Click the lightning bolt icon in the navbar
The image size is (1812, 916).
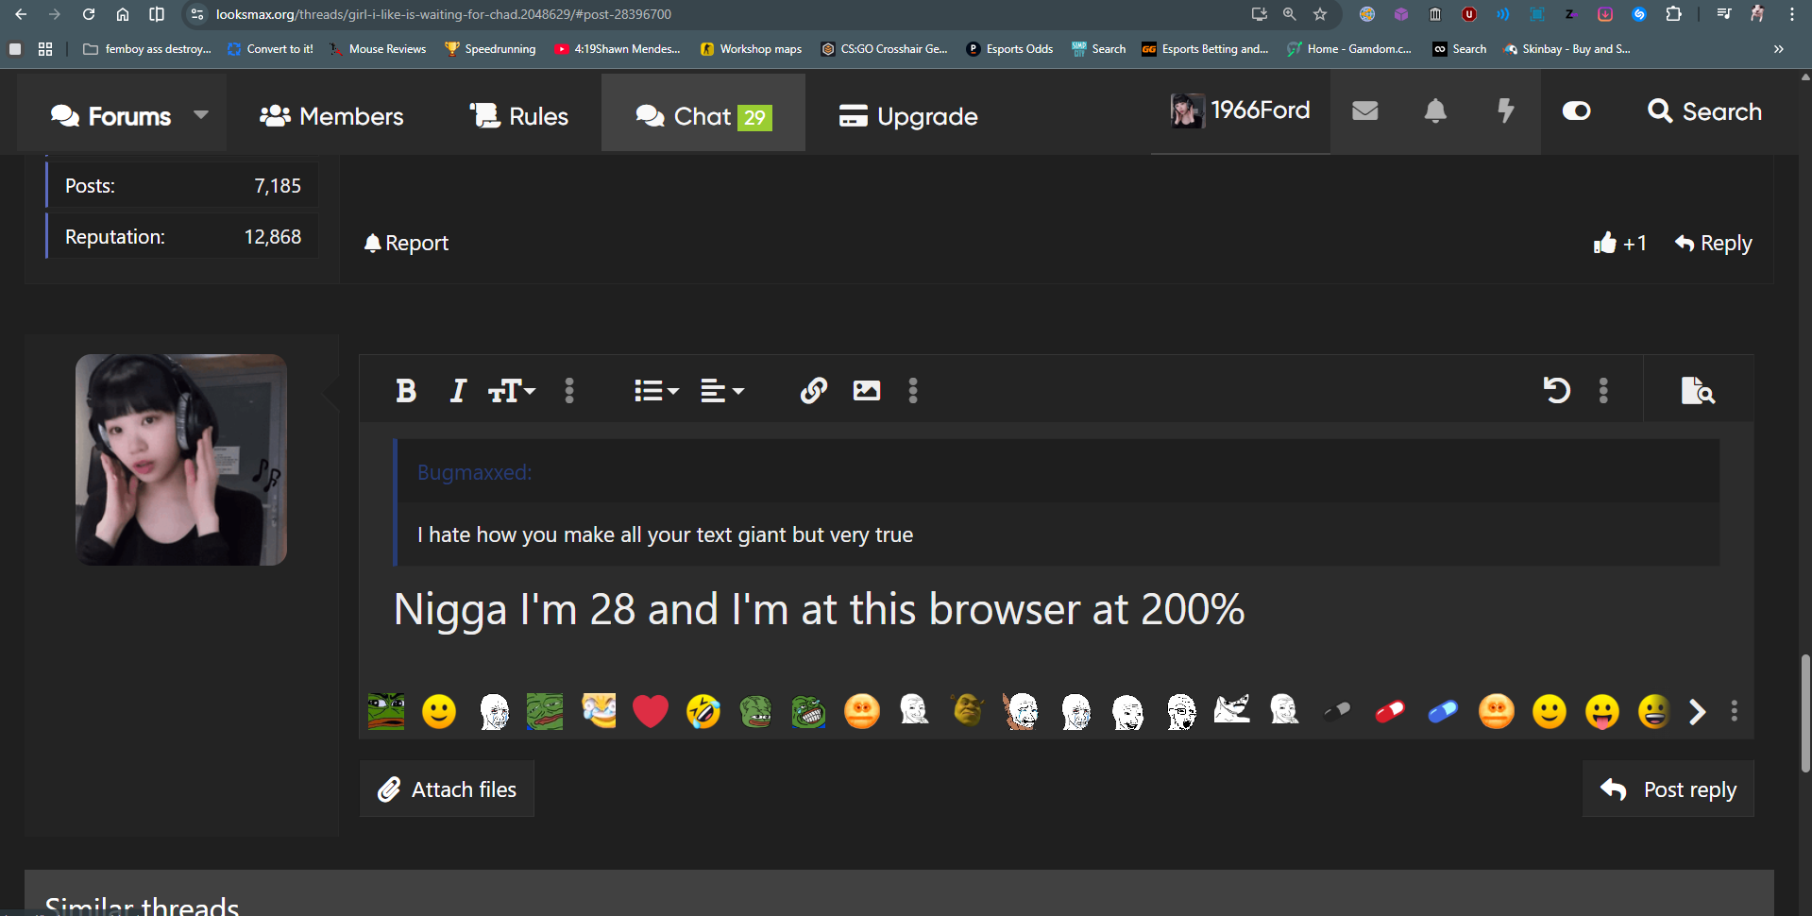tap(1506, 111)
